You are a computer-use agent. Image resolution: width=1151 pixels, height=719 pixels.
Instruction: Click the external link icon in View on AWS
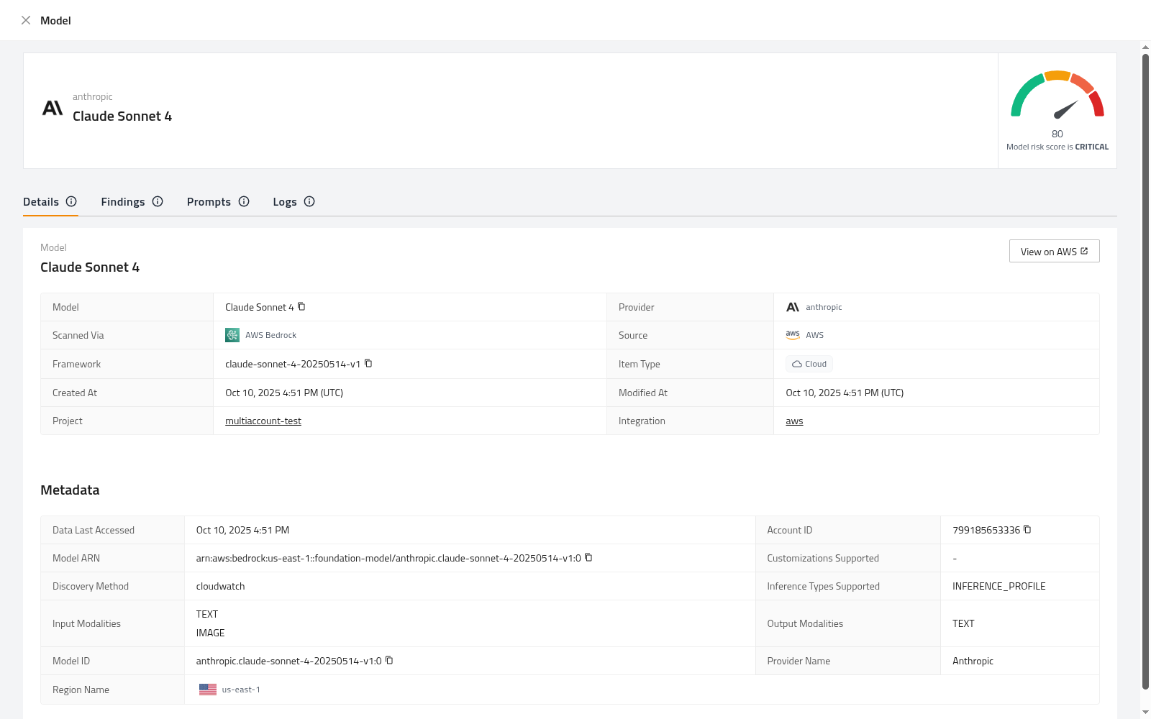coord(1084,251)
